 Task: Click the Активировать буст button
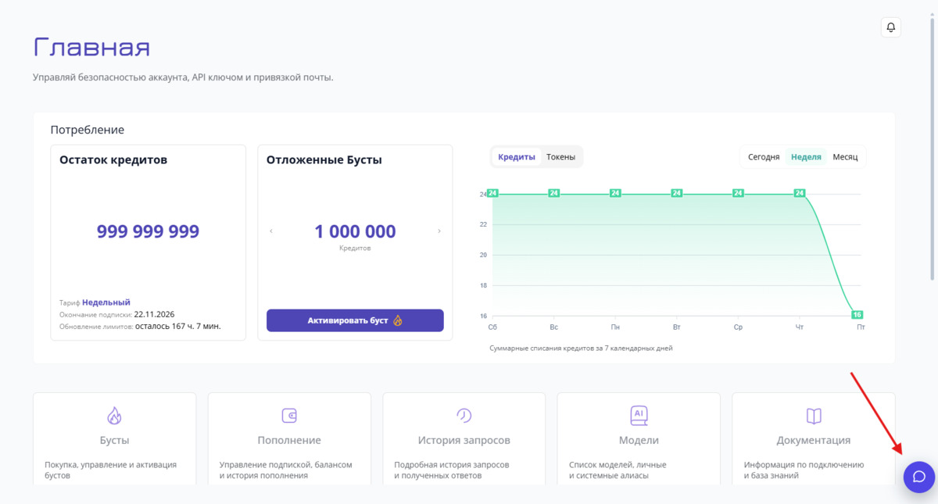[x=355, y=320]
